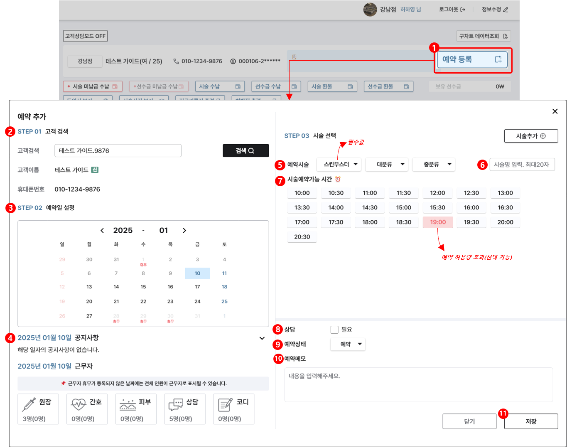Expand the 공지사항 section chevron
Screen dimensions: 567x448
pos(262,338)
